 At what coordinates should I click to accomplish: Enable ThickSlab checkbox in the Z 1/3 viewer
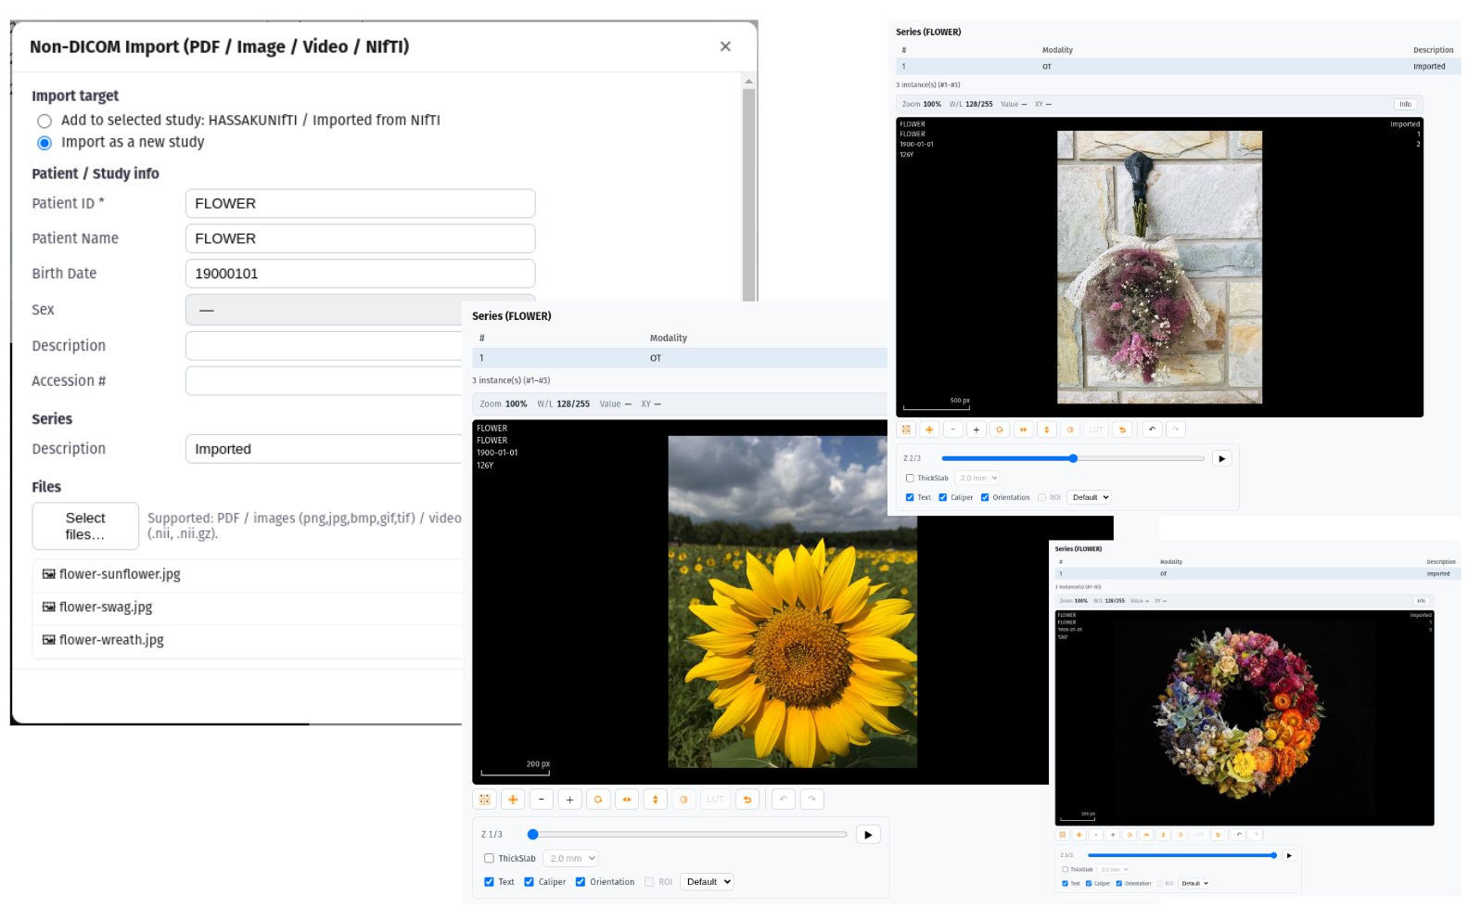(x=489, y=859)
